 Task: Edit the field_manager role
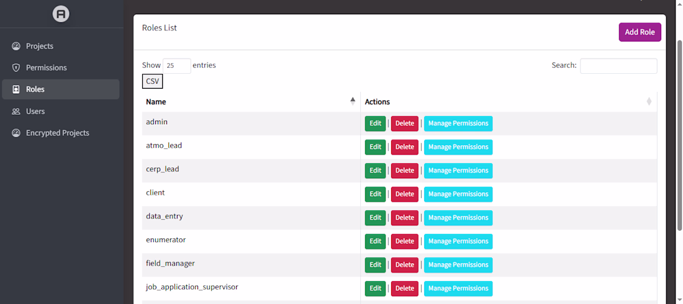376,264
